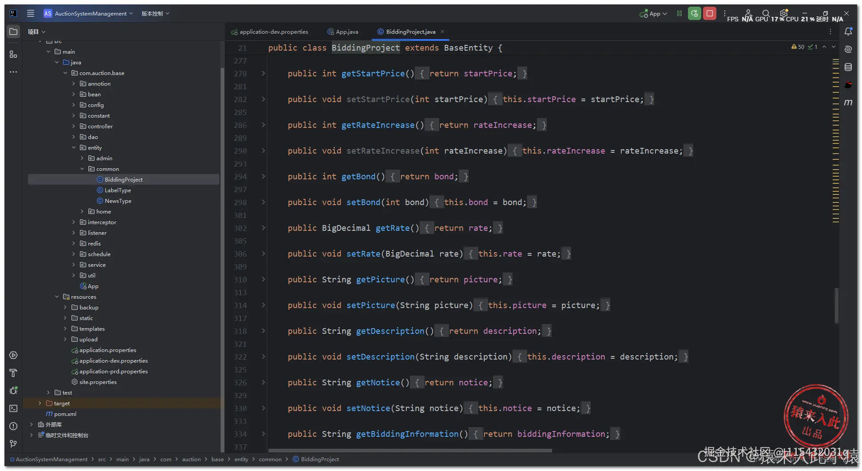
Task: Open recent tabs options menu
Action: pyautogui.click(x=830, y=32)
